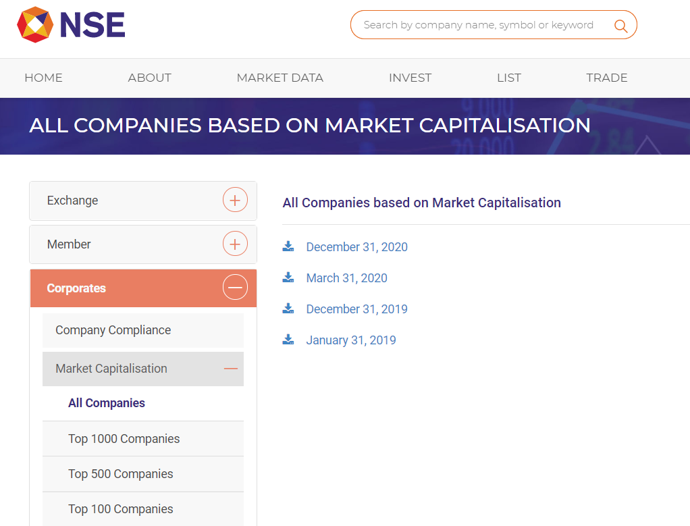690x526 pixels.
Task: Select Top 500 Companies in sidebar
Action: pyautogui.click(x=120, y=474)
